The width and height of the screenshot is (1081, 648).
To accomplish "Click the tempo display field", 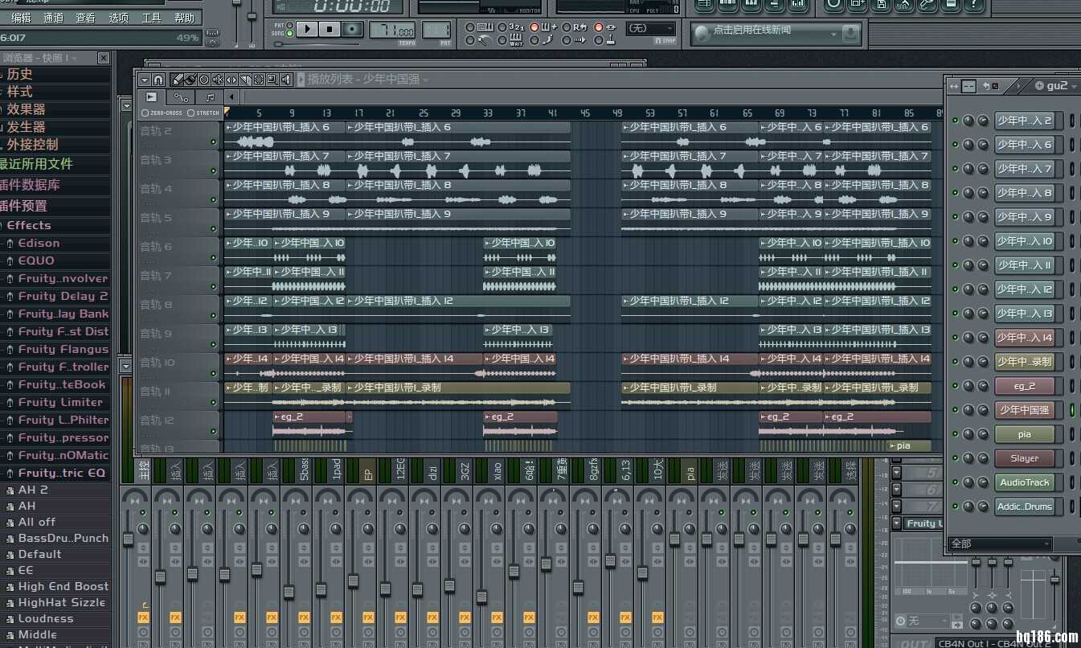I will click(x=392, y=30).
